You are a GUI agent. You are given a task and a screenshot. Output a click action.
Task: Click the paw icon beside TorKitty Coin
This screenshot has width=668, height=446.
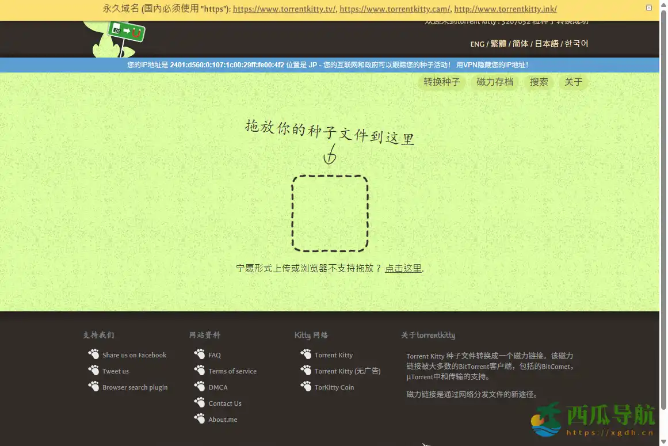tap(306, 387)
